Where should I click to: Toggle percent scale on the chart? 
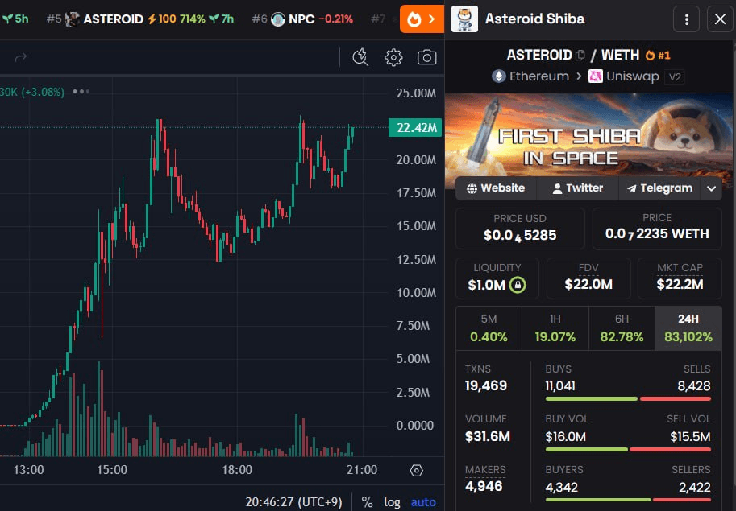click(367, 502)
